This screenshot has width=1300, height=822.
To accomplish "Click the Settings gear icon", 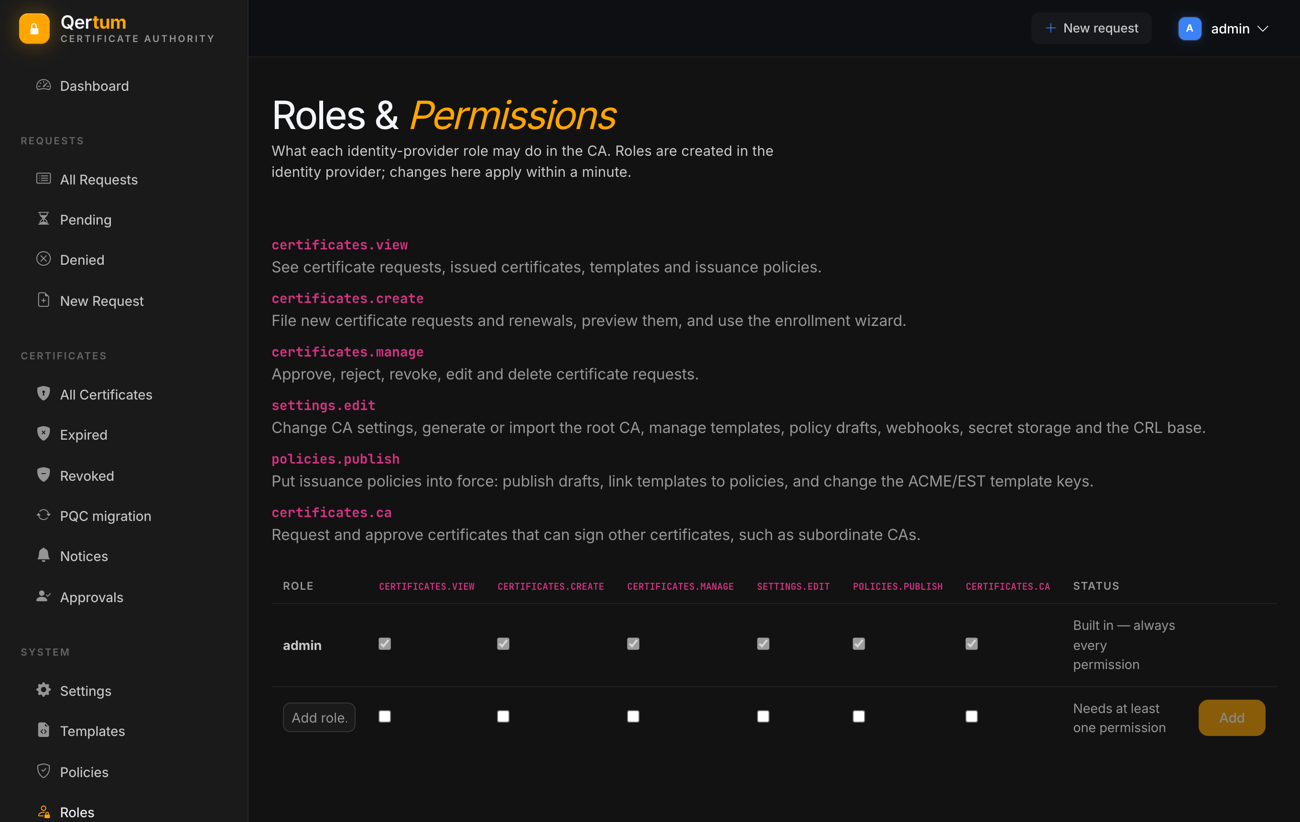I will tap(43, 690).
